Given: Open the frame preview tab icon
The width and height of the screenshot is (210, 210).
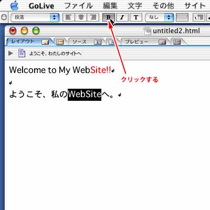Looking at the screenshot, I should click(177, 42).
